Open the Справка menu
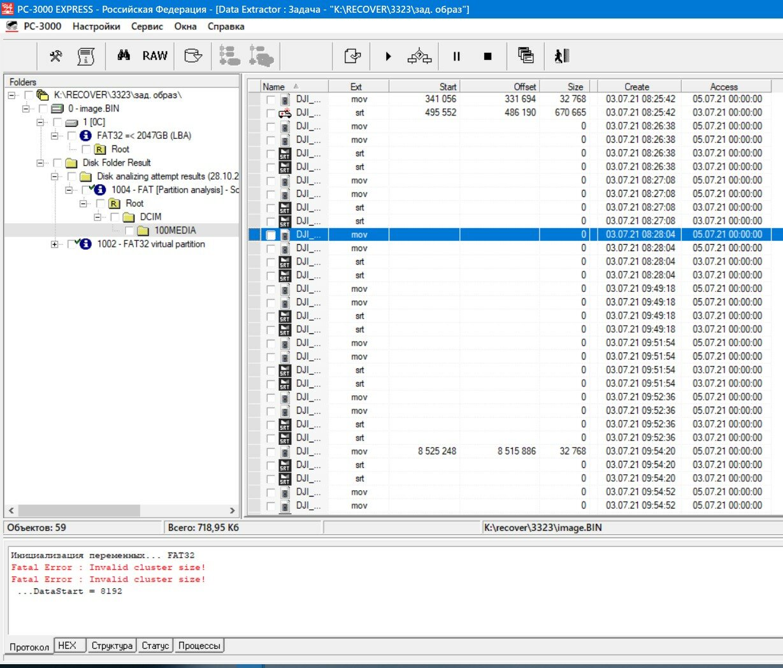This screenshot has height=668, width=783. (x=226, y=26)
